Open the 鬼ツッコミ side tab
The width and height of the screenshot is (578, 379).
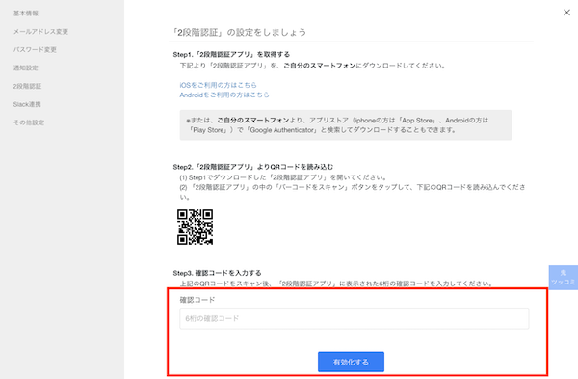564,278
